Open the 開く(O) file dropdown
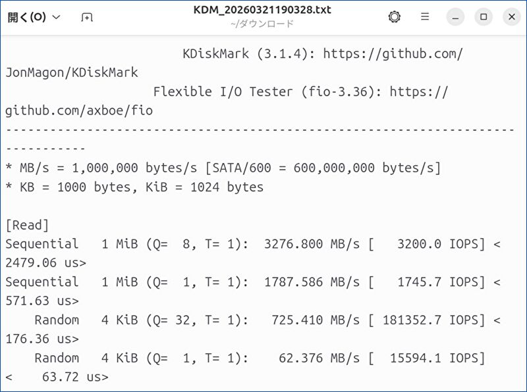 [x=34, y=17]
